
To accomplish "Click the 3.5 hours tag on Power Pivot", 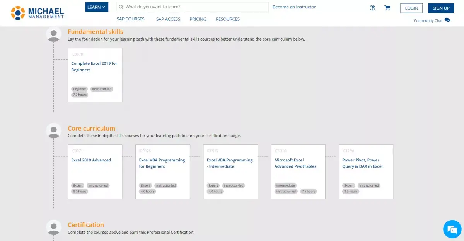I will pyautogui.click(x=351, y=191).
